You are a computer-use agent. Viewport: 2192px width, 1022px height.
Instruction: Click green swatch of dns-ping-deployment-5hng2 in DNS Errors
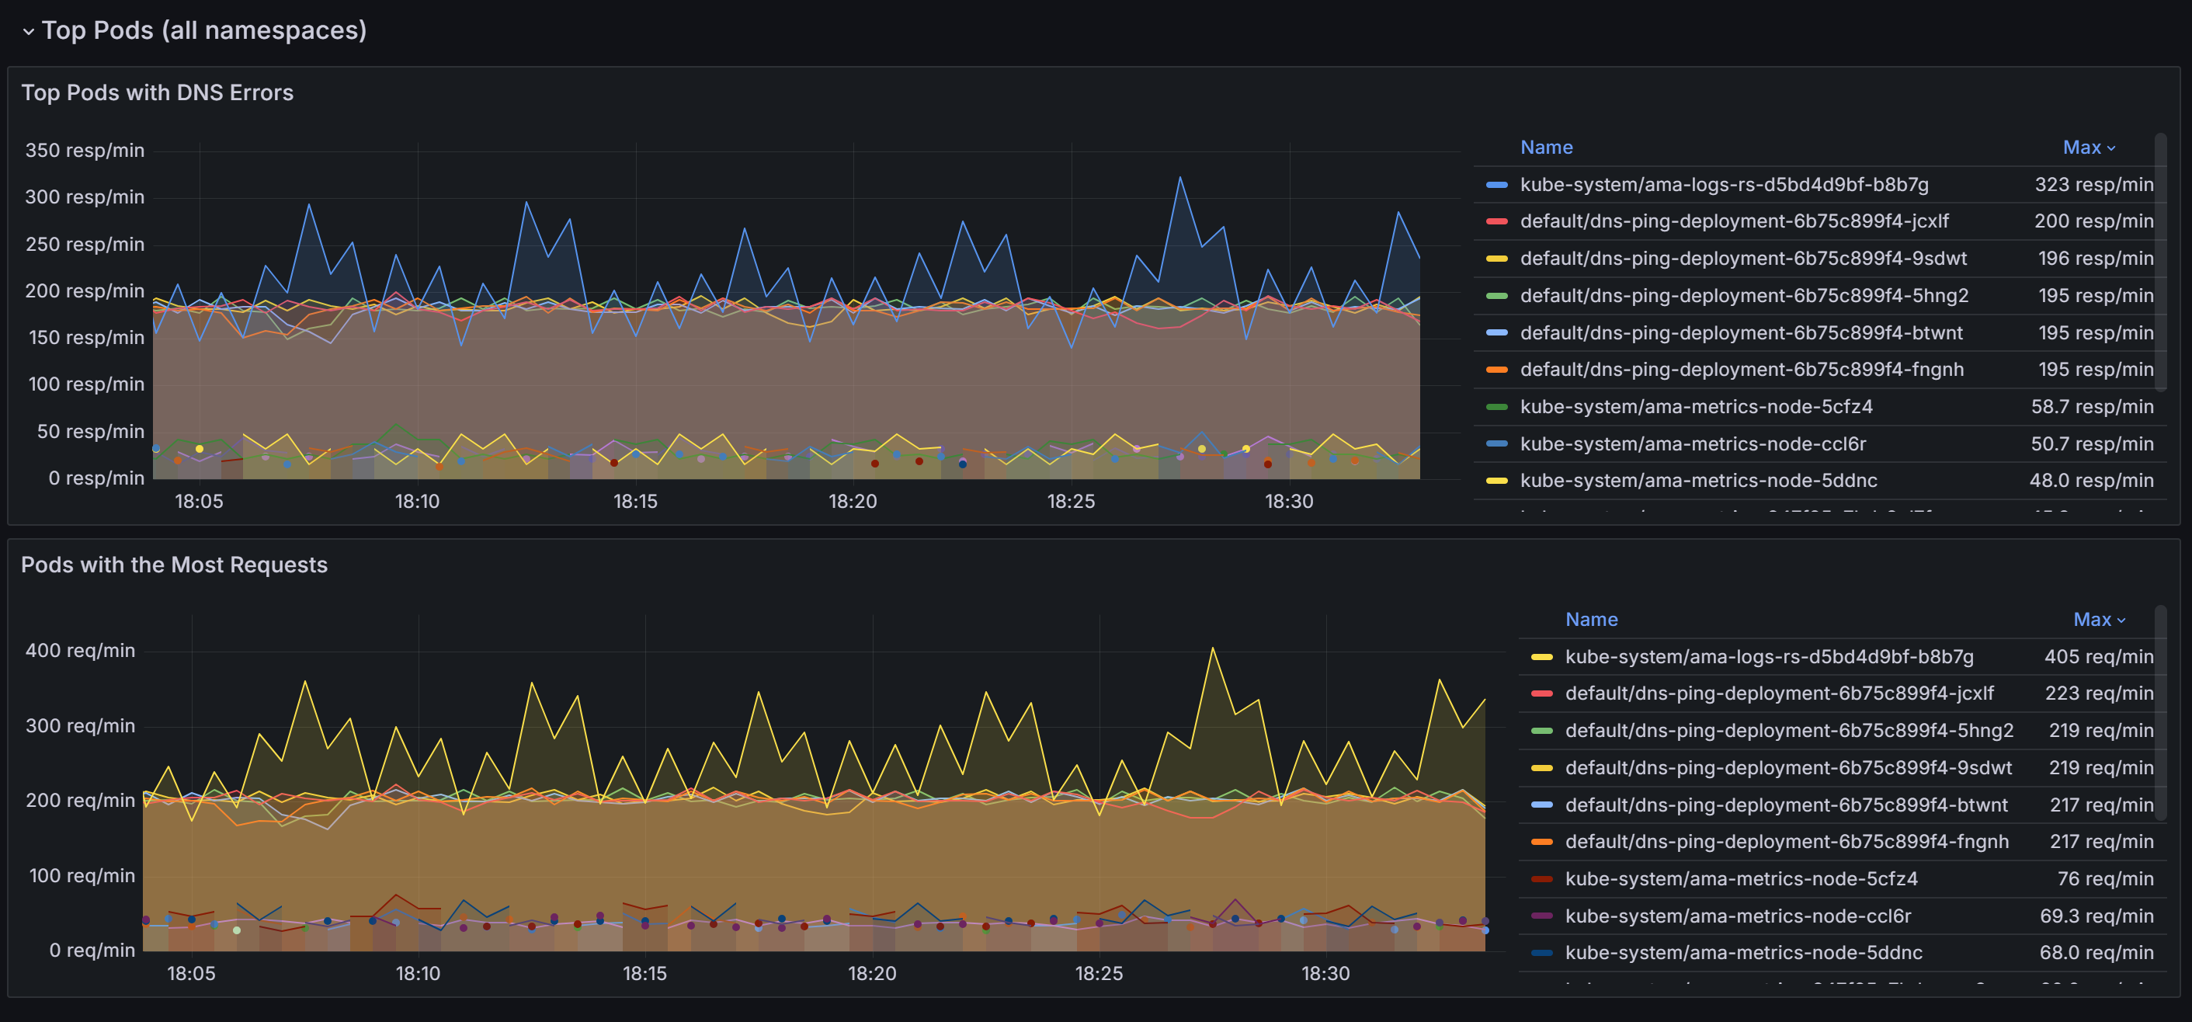pos(1496,296)
